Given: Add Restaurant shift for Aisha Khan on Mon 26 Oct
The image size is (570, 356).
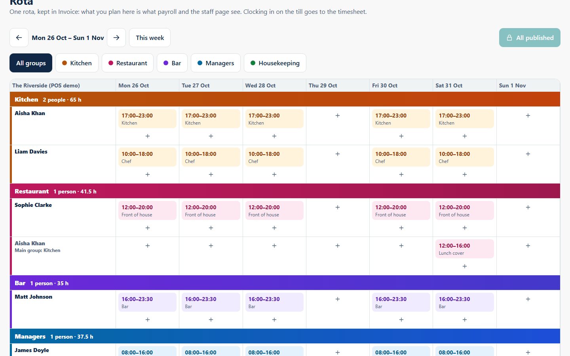Looking at the screenshot, I should tap(148, 246).
